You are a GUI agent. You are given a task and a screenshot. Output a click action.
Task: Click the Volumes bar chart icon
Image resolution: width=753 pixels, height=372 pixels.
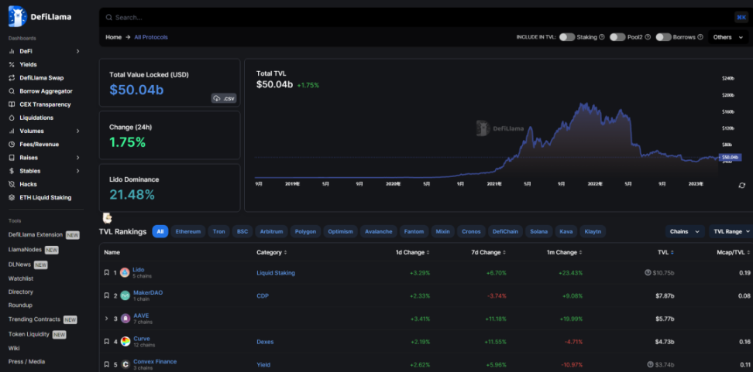pos(12,131)
